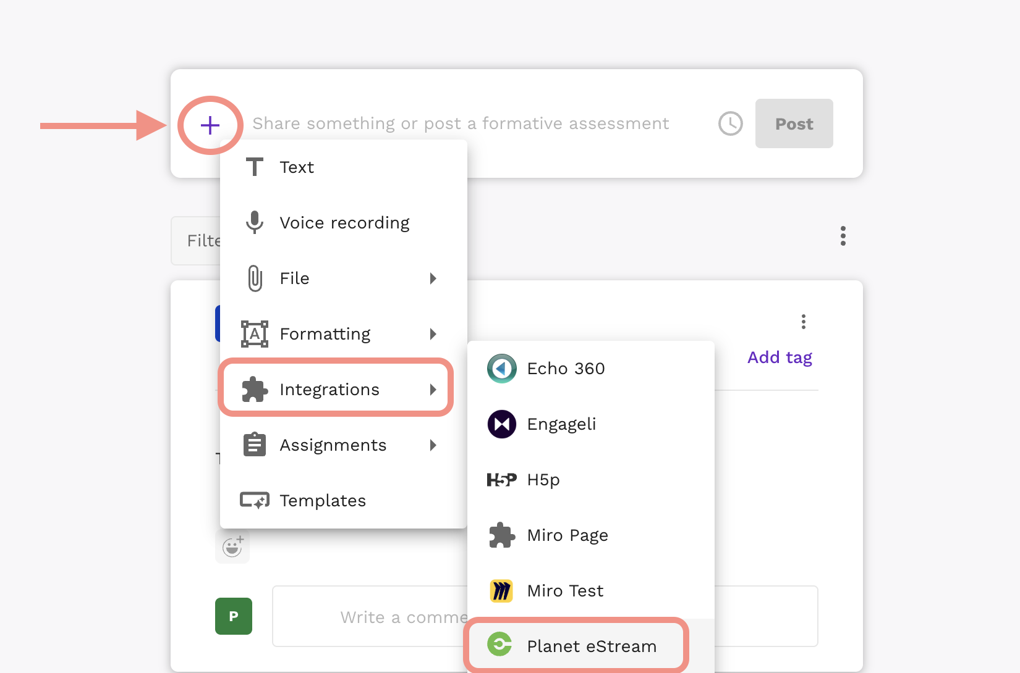The image size is (1020, 673).
Task: Open the add emoji reaction icon
Action: coord(232,546)
